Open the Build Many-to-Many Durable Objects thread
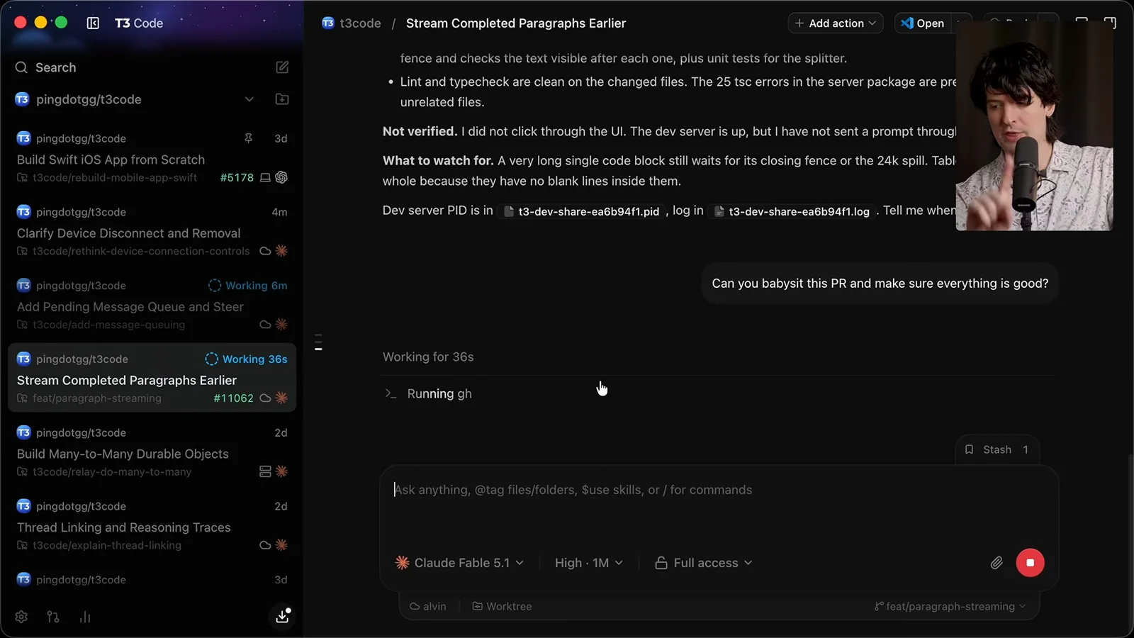 click(x=152, y=452)
